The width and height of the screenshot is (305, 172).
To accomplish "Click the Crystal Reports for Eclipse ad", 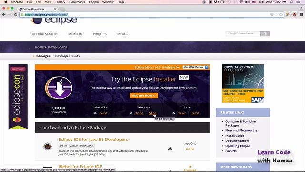I will click(243, 84).
